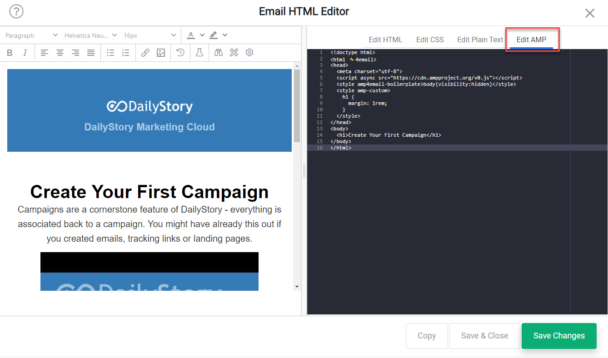
Task: Click the ruler and pencil design icon
Action: pyautogui.click(x=234, y=53)
